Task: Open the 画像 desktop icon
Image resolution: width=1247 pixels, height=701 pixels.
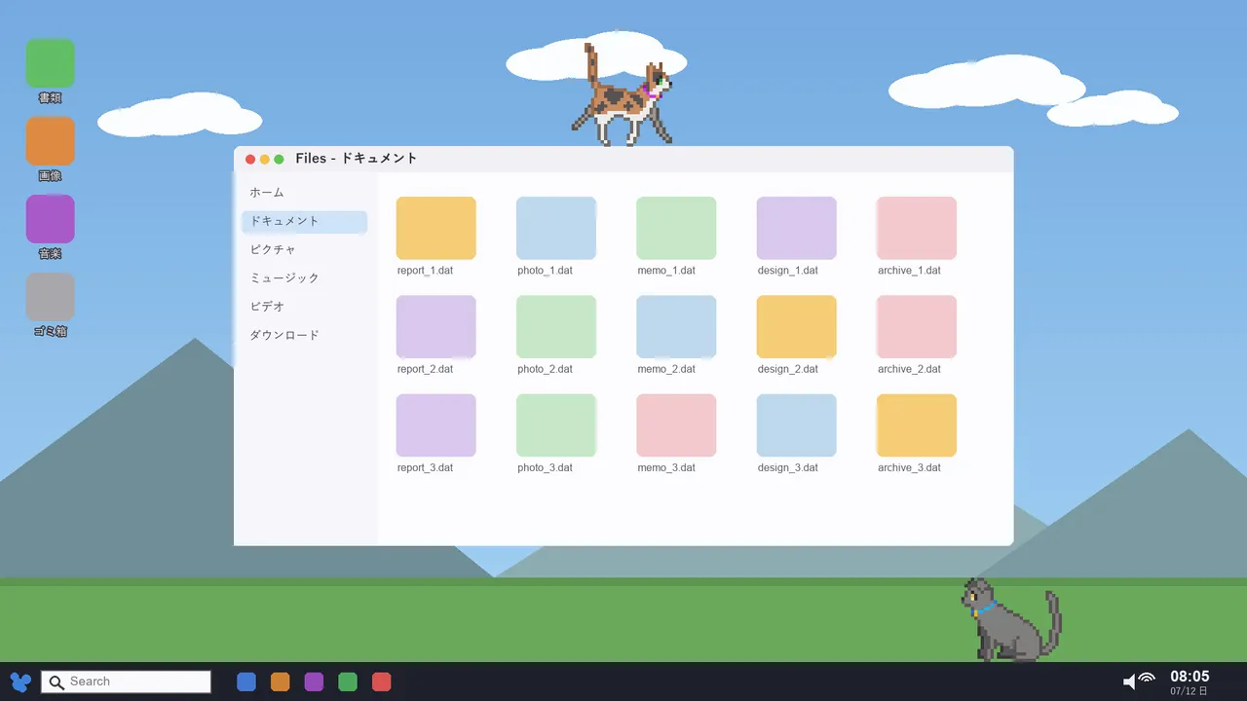Action: point(50,141)
